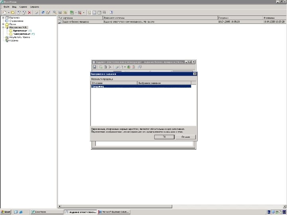Click the grid table icon after the magnifier
Viewport: 287px width, 215px height.
[x=60, y=12]
